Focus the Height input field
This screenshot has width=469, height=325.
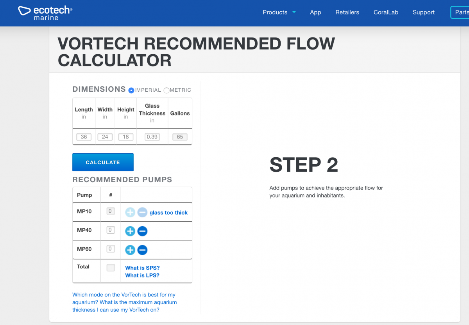coord(125,137)
